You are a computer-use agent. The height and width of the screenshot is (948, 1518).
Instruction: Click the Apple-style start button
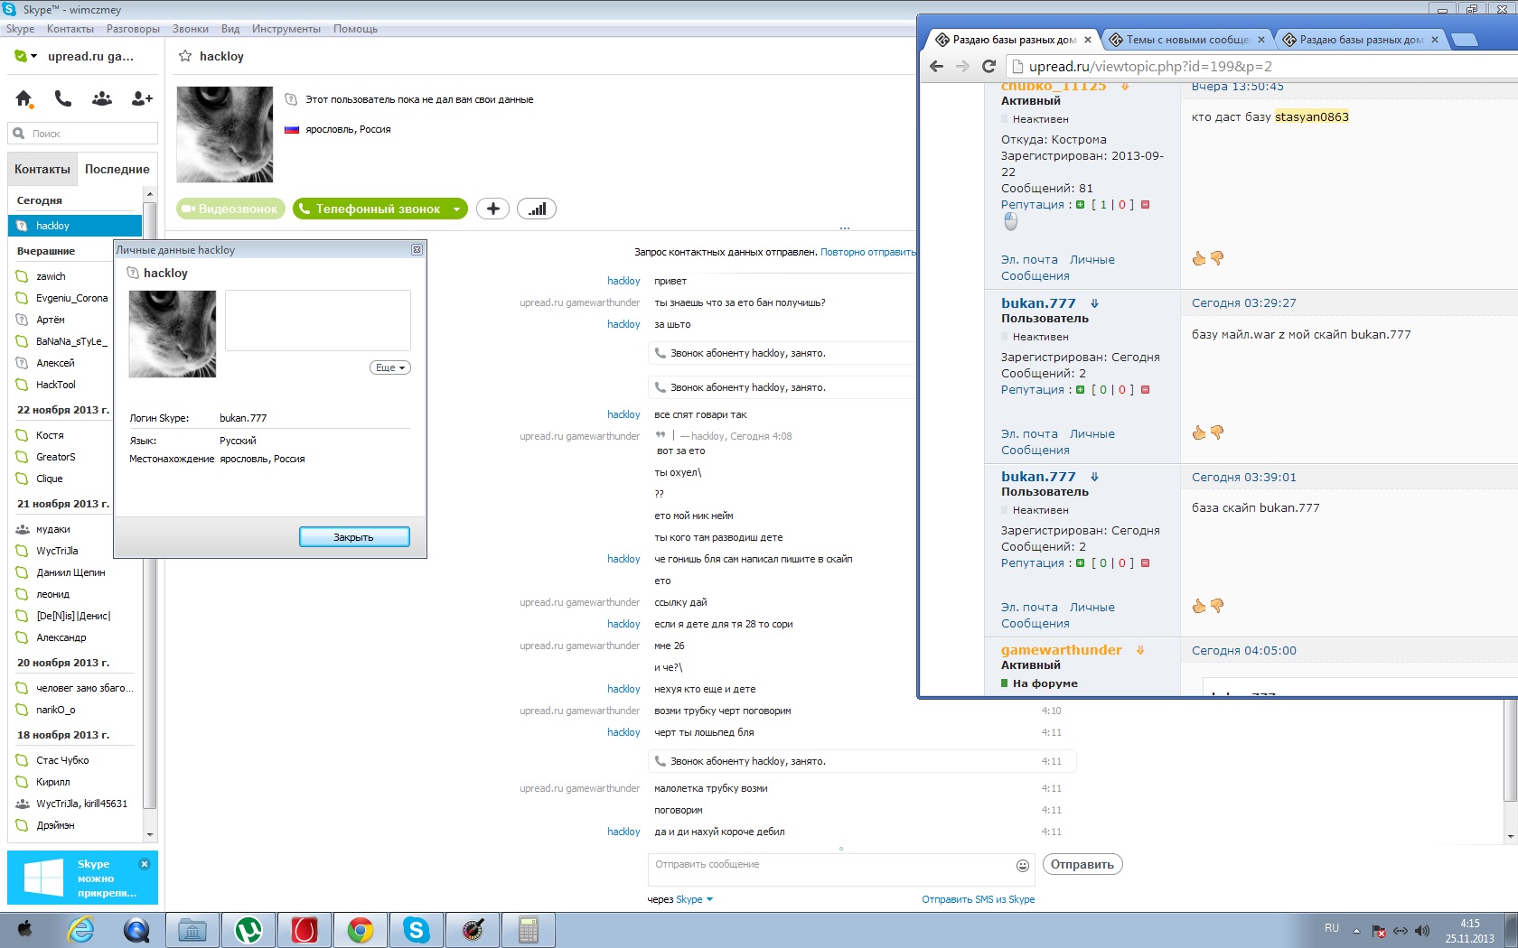25,930
